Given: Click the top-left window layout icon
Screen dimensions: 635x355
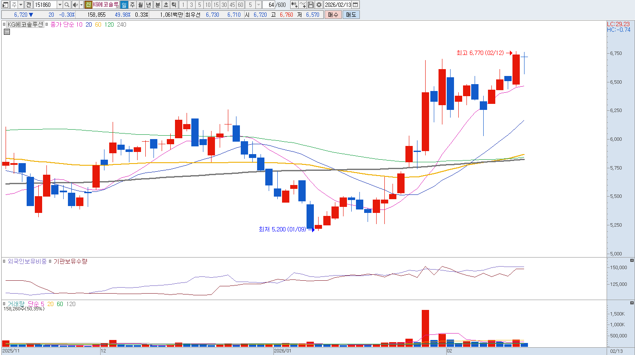Looking at the screenshot, I should [x=6, y=5].
